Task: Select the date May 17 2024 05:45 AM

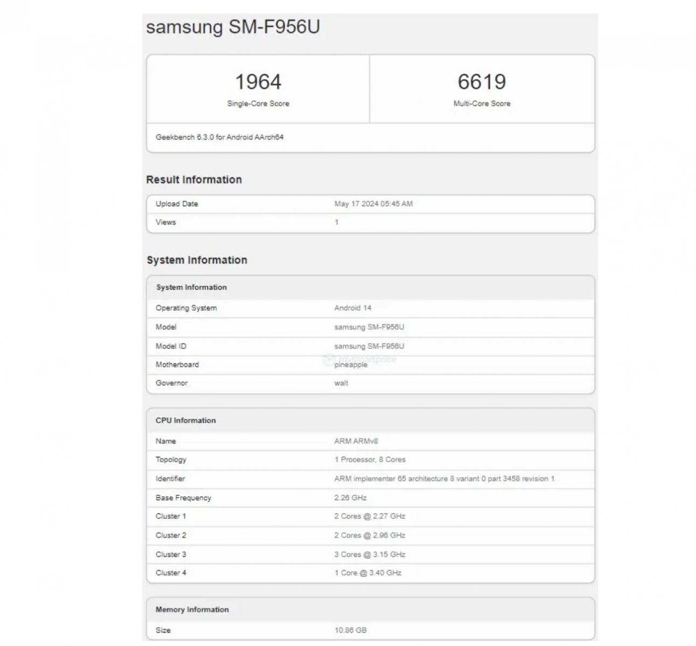Action: [374, 204]
